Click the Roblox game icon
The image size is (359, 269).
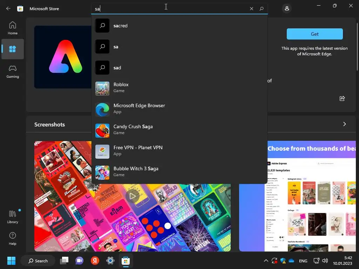pyautogui.click(x=102, y=89)
